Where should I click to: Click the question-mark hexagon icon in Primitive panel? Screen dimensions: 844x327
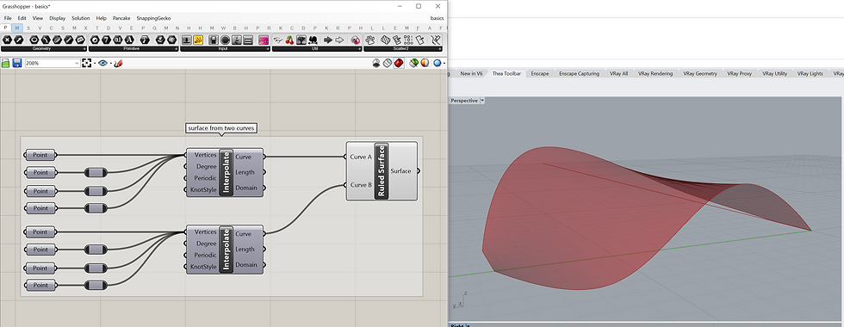pos(145,40)
